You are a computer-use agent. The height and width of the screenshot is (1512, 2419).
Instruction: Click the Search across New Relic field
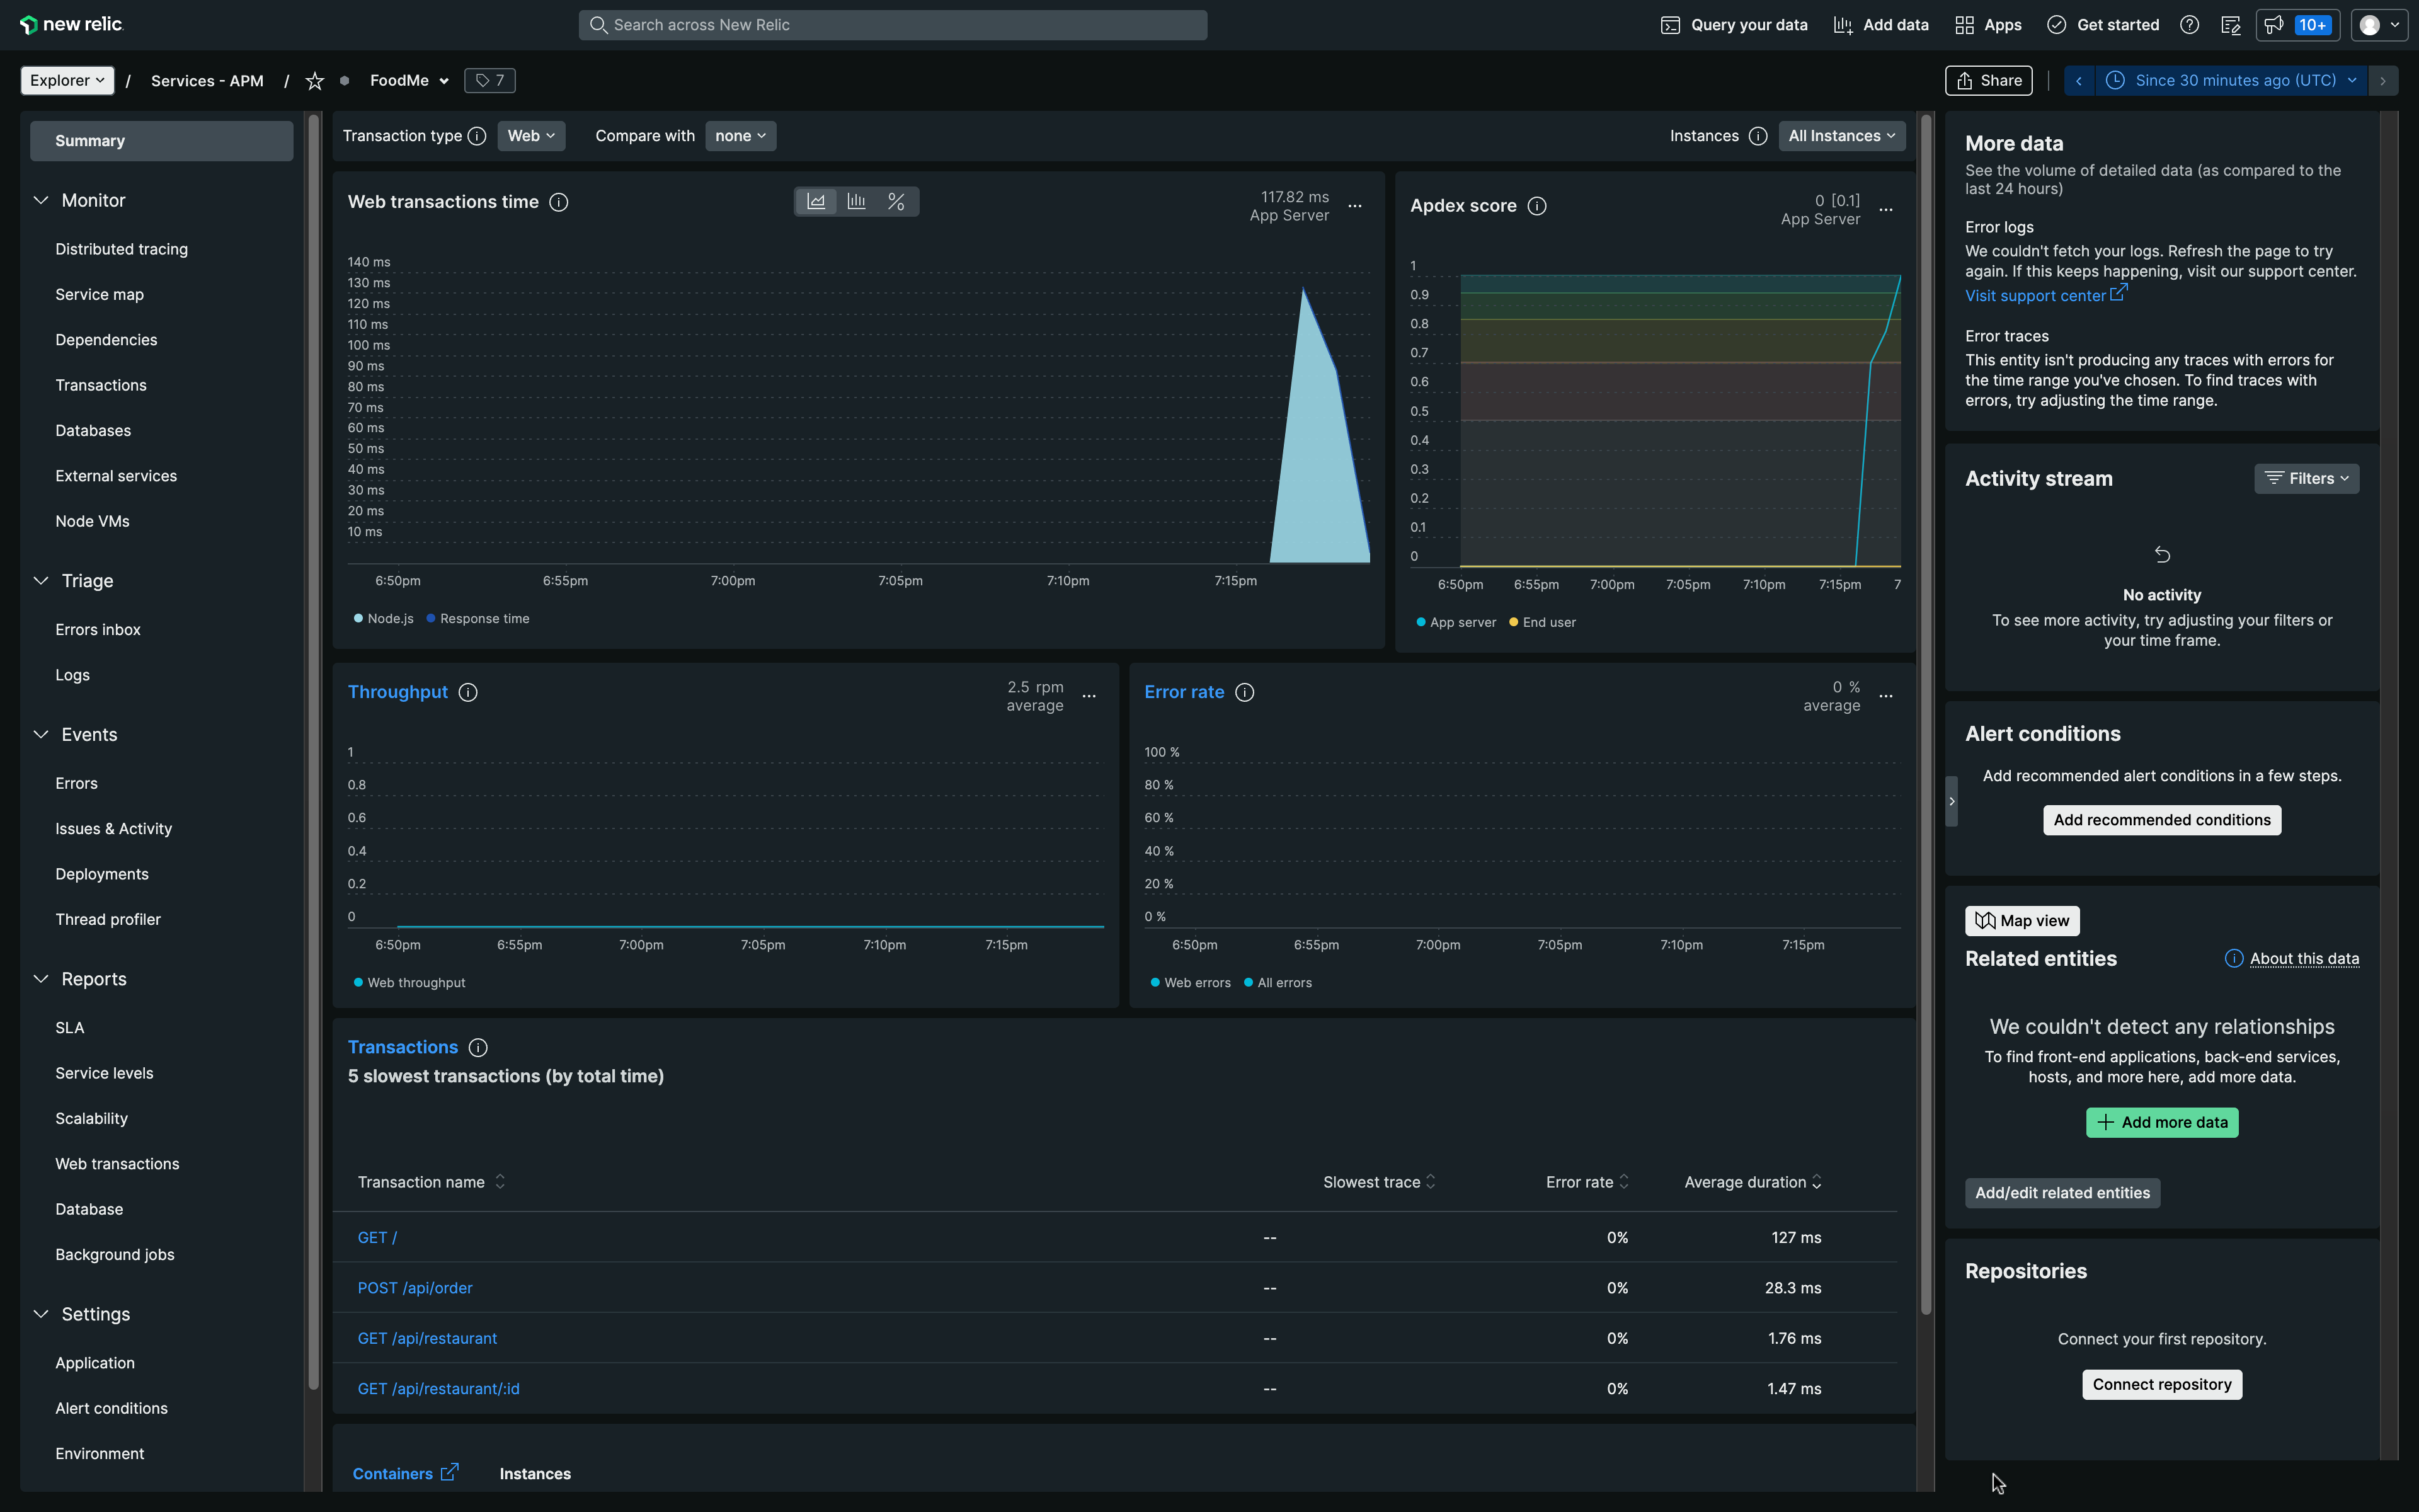pos(891,25)
